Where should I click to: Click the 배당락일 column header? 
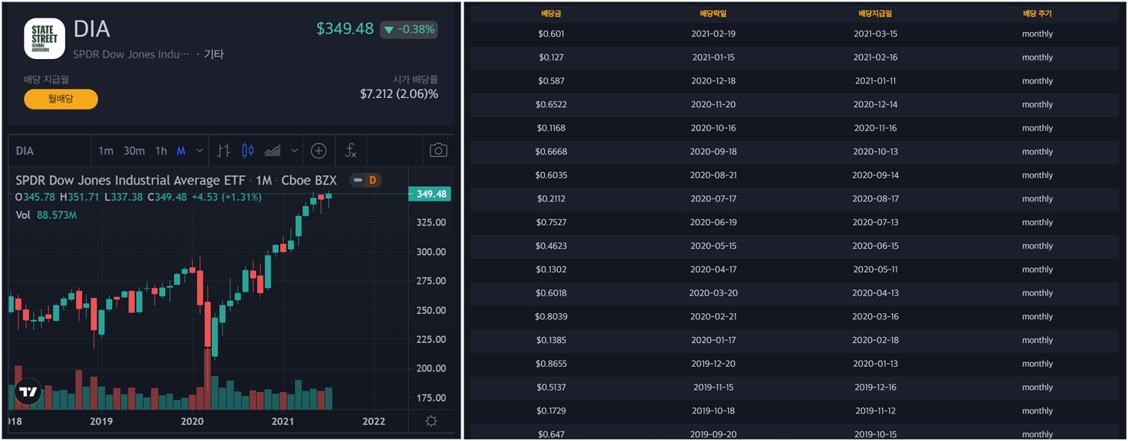(713, 14)
